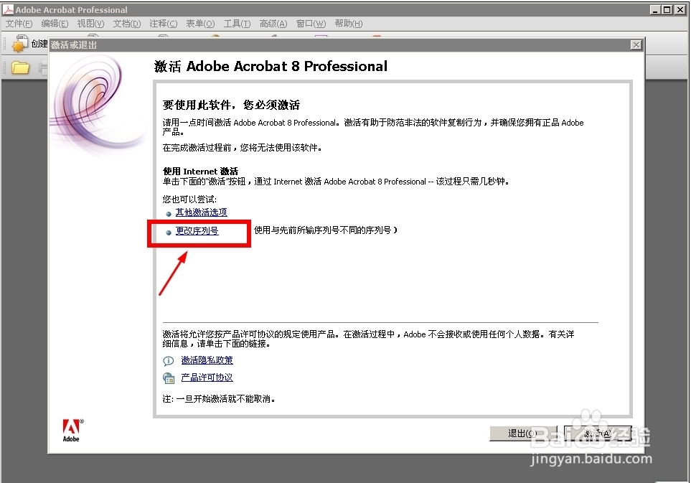691x483 pixels.
Task: Open the 文件(F) menu
Action: pos(19,23)
